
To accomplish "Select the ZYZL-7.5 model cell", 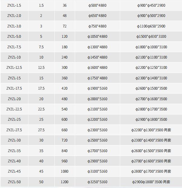I will coord(14,47).
